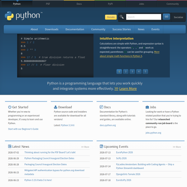Click More next to Latest News
The height and width of the screenshot is (187, 187).
(x=85, y=147)
